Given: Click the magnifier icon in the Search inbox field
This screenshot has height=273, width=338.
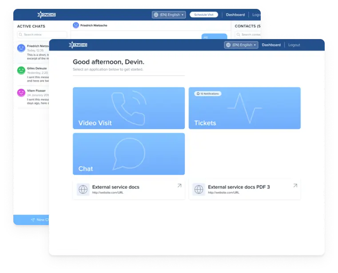Looking at the screenshot, I should 21,35.
